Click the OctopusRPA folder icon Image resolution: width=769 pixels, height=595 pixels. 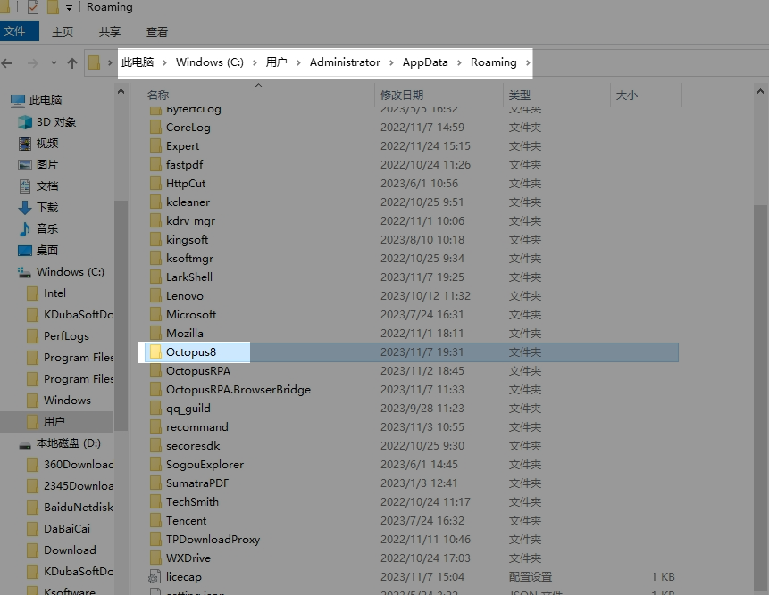click(155, 371)
